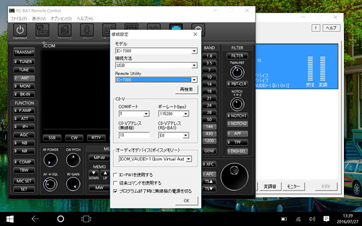362x226 pixels.
Task: Toggle the COMP button
Action: pyautogui.click(x=24, y=162)
